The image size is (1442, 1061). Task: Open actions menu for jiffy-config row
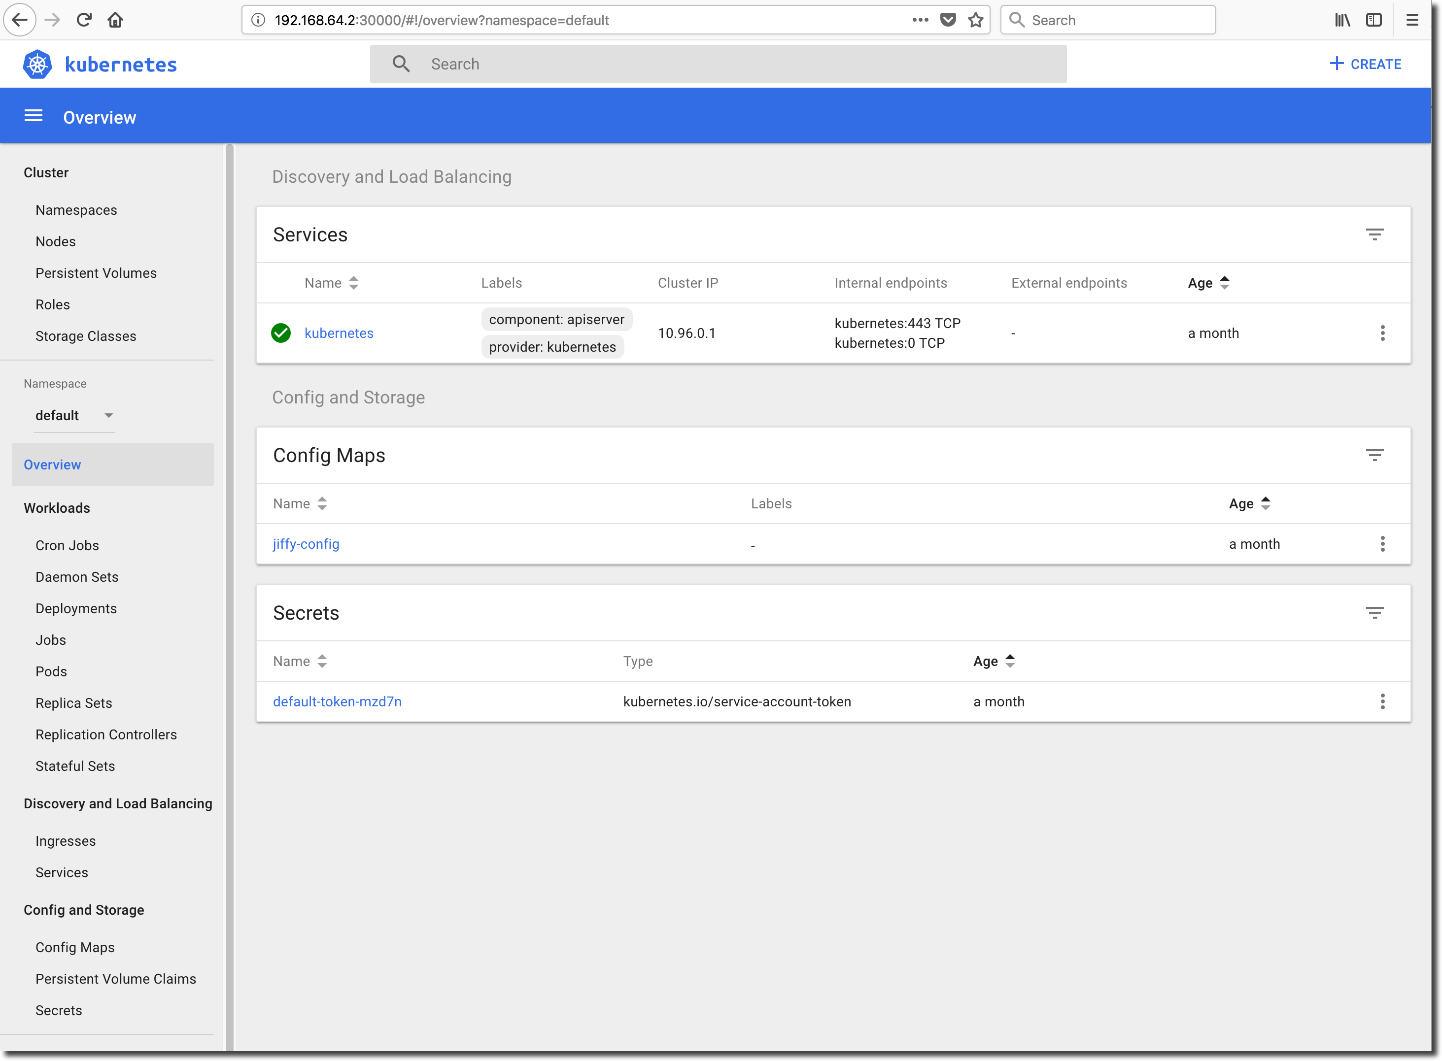pos(1382,544)
